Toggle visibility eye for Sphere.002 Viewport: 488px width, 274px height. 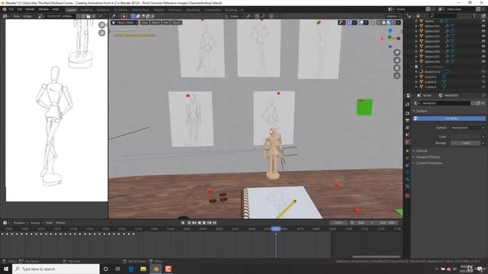pyautogui.click(x=483, y=31)
